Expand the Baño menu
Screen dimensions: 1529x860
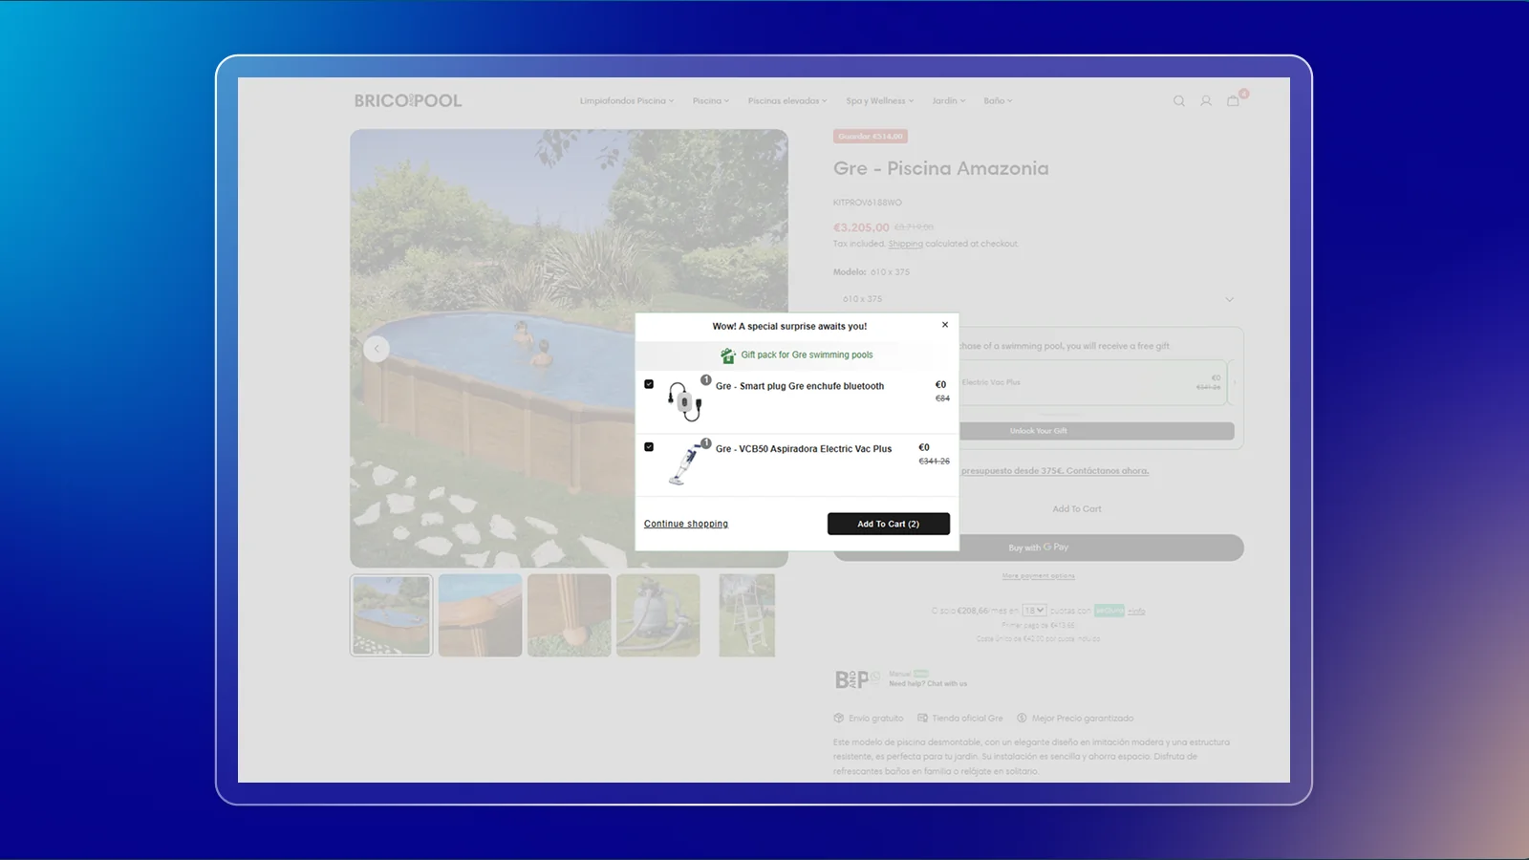[999, 100]
